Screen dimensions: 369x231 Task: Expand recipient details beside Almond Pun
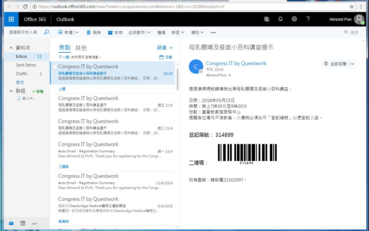(x=230, y=75)
